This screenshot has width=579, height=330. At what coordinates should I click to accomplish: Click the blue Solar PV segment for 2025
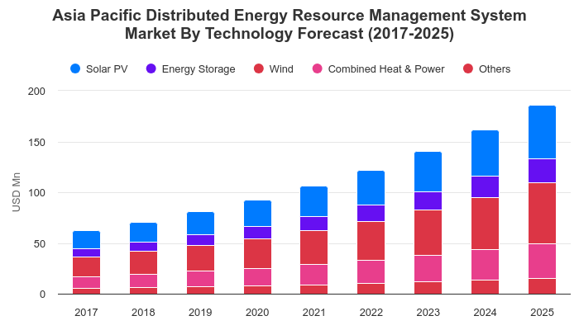coord(542,132)
